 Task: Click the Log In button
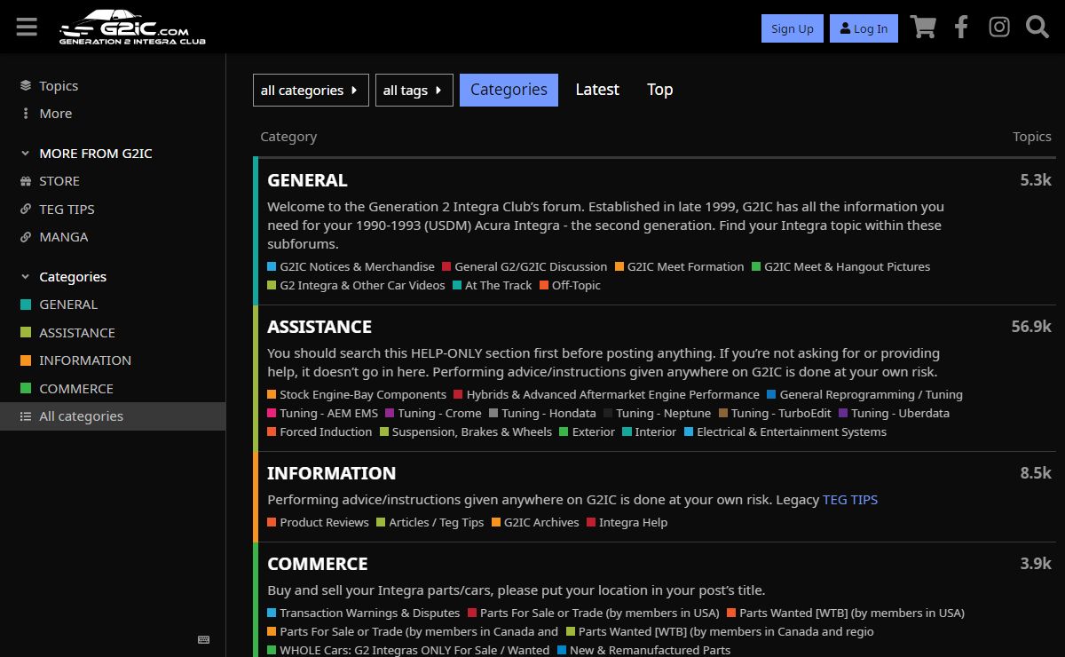click(864, 28)
